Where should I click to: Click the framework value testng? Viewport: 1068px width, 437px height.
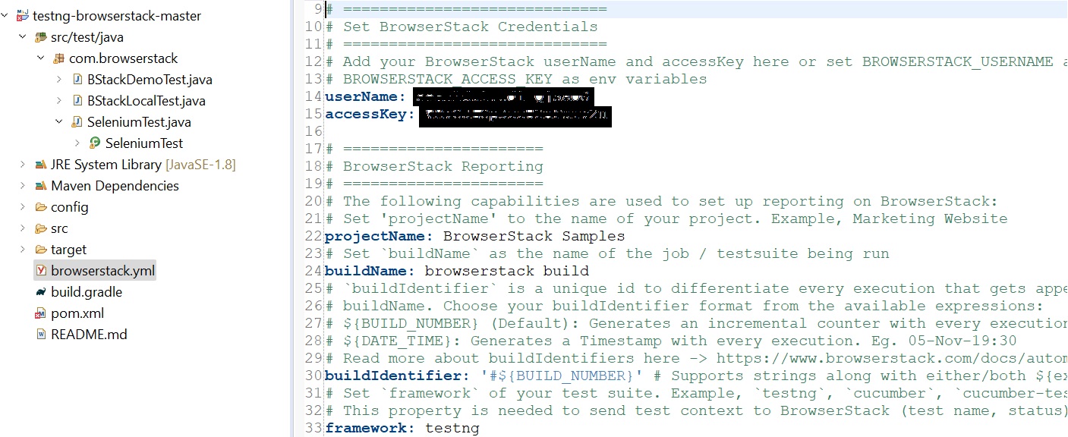452,429
